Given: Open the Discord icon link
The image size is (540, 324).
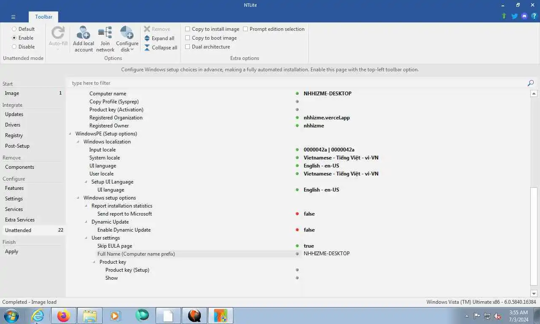Looking at the screenshot, I should [x=524, y=16].
